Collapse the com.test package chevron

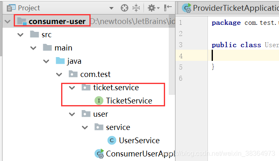click(x=59, y=74)
